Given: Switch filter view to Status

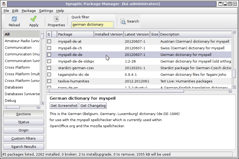Looking at the screenshot, I should pos(23,122).
